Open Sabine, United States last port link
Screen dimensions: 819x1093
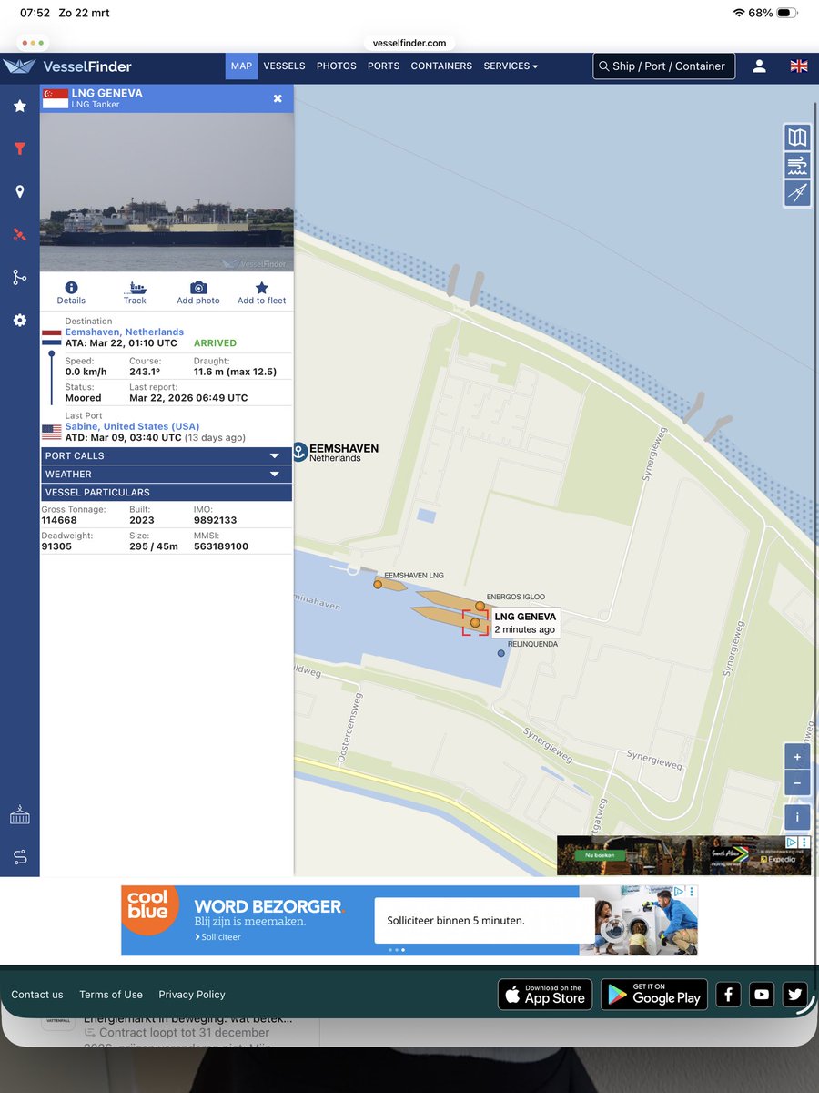click(x=132, y=426)
